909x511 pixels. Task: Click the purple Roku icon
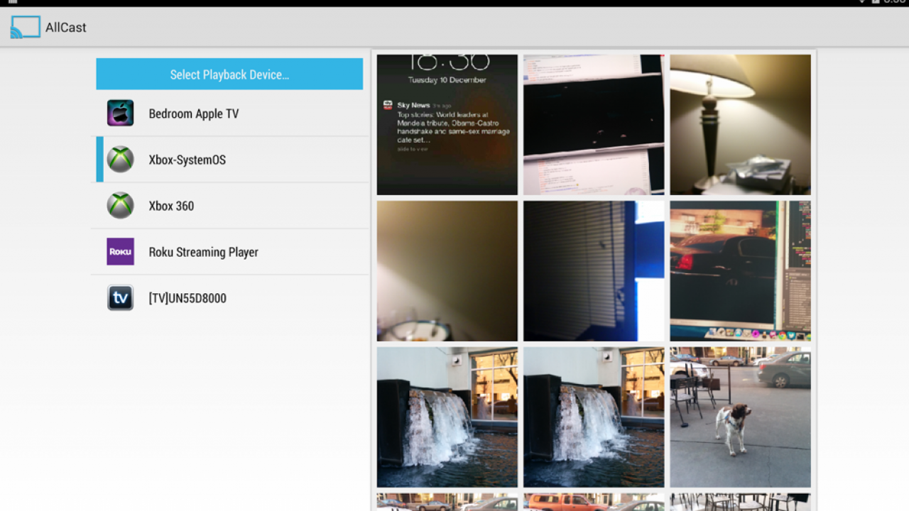point(120,252)
